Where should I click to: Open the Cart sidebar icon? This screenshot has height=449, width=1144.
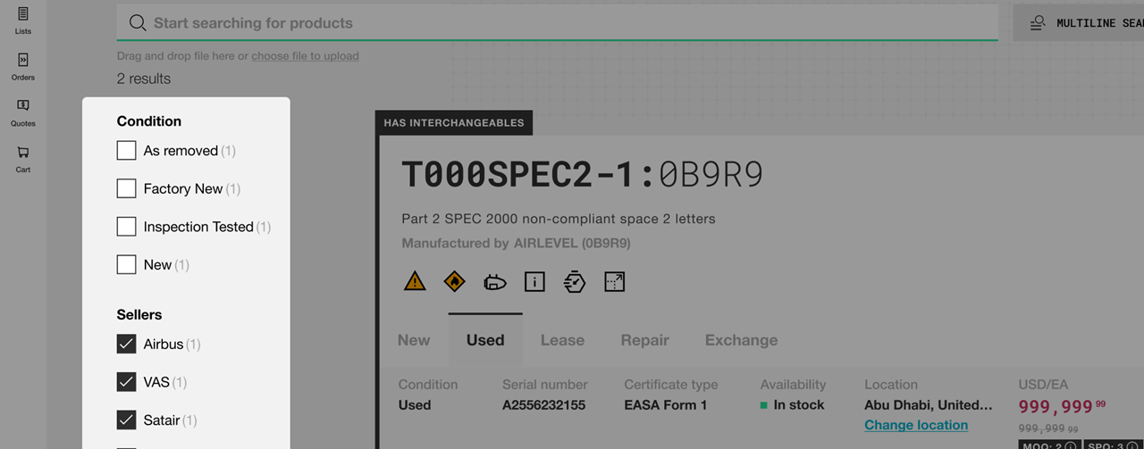point(23,159)
